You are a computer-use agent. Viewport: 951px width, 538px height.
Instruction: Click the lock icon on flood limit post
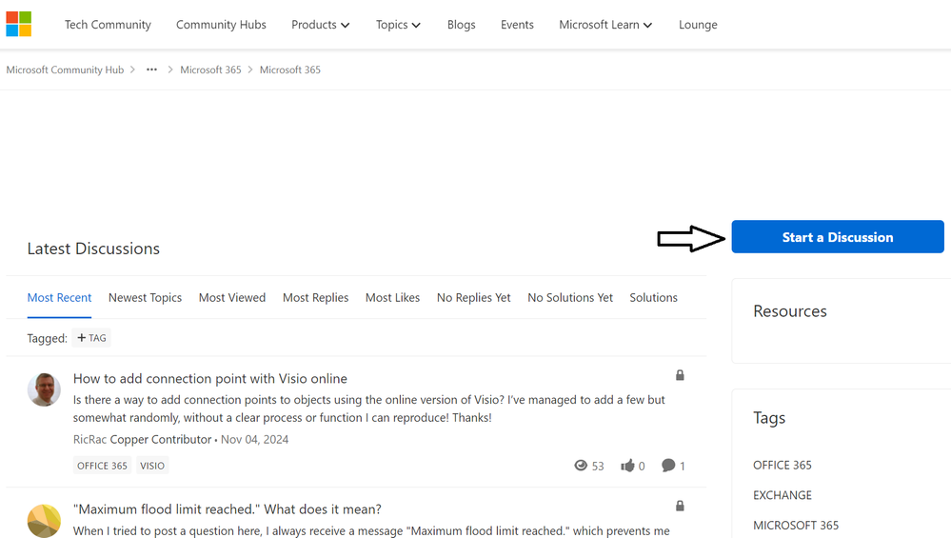click(680, 506)
